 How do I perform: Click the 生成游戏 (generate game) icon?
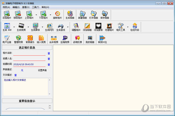point(61,27)
